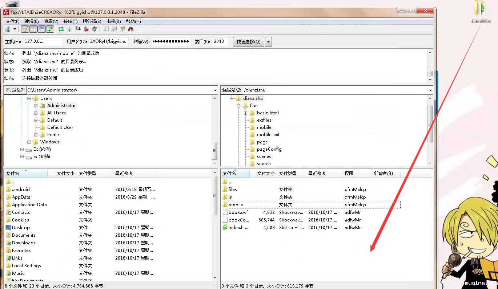Click the binoculars file search icon

[131, 29]
